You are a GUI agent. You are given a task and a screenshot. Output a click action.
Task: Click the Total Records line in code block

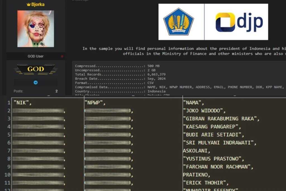120,74
